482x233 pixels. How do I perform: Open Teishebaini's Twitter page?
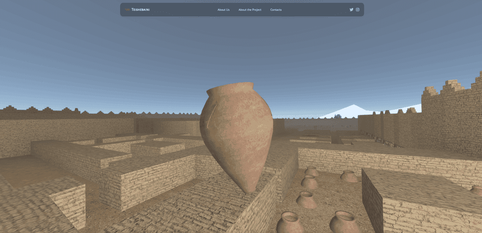351,9
